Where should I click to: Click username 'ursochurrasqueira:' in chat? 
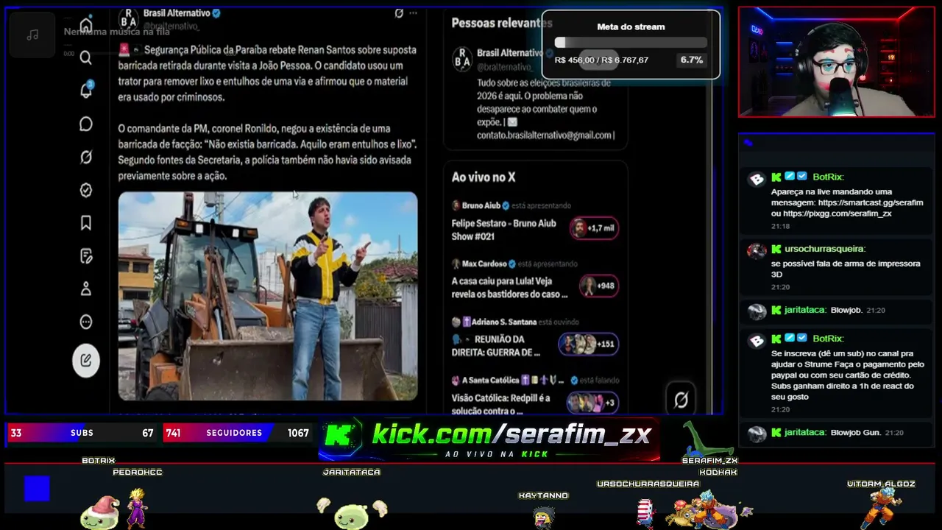click(x=825, y=249)
